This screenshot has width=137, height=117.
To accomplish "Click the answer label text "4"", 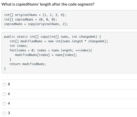I will coord(9,103).
